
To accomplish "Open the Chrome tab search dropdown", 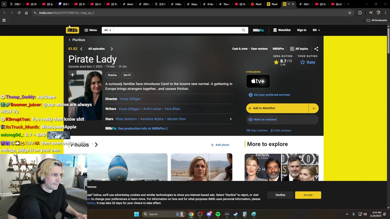I will click(x=4, y=4).
